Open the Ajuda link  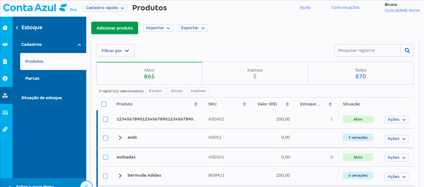pyautogui.click(x=305, y=8)
